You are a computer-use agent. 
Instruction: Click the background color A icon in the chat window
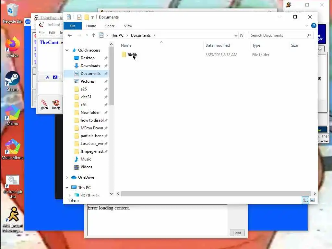(55, 77)
